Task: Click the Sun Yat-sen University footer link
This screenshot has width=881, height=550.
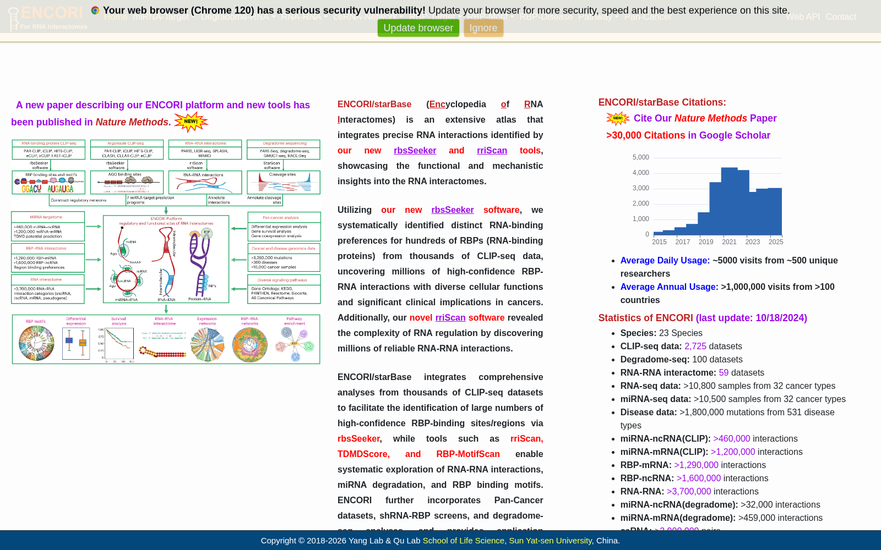Action: coord(551,541)
